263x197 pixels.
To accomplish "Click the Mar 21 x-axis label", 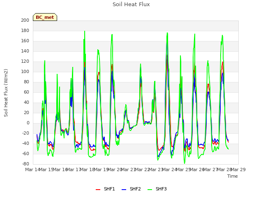I will (128, 170).
